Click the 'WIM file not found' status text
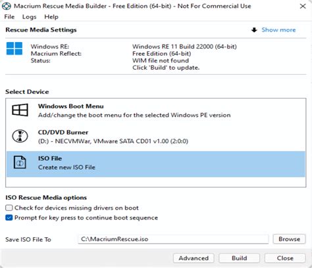Viewport: 312px width, 268px height. click(x=161, y=60)
